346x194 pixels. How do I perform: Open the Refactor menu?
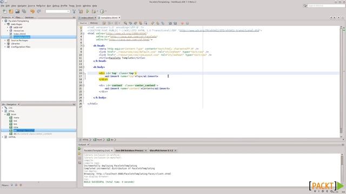[41, 6]
